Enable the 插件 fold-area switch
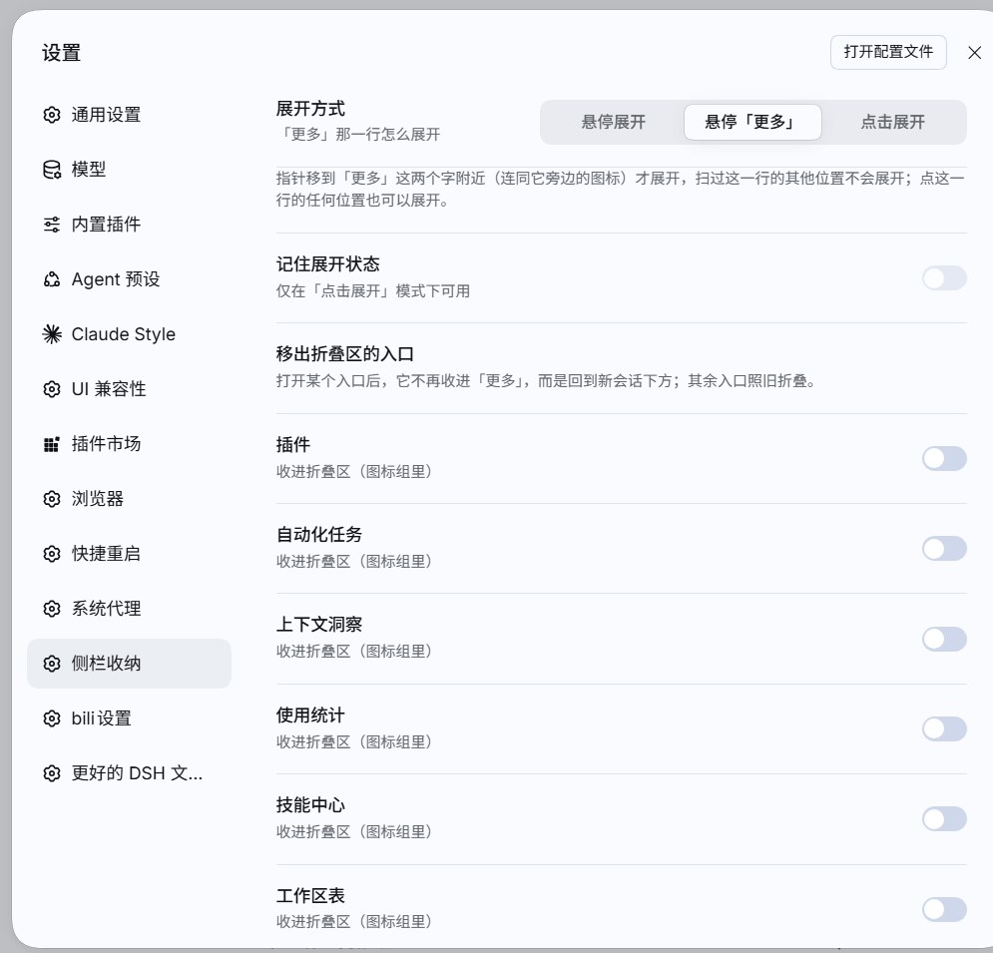The height and width of the screenshot is (953, 993). (944, 458)
